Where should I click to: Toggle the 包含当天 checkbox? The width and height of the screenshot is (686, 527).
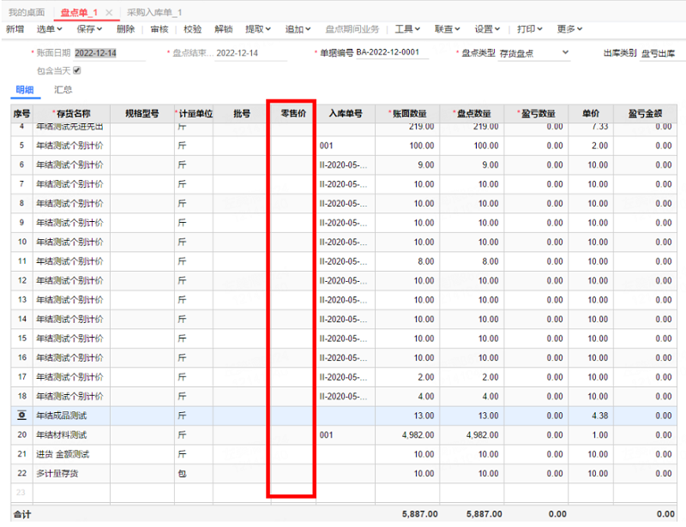coord(77,70)
